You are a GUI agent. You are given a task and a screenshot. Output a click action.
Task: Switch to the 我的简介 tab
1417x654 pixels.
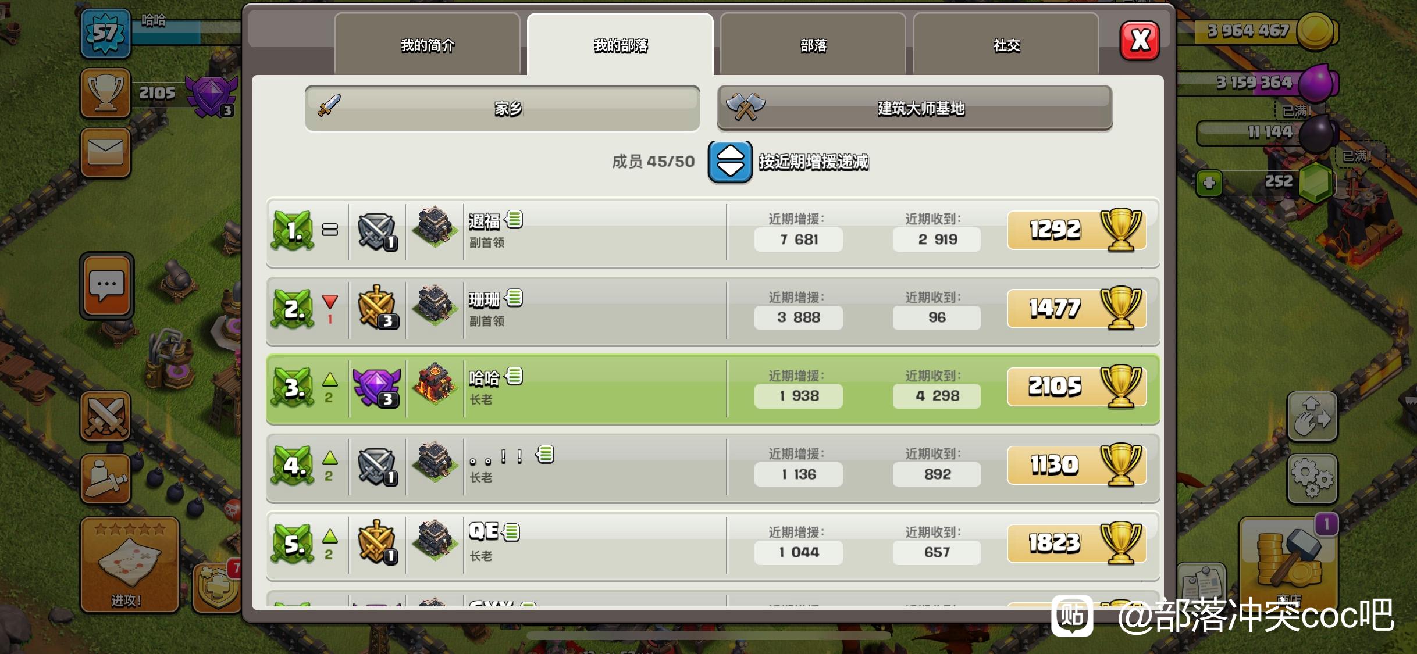point(427,44)
